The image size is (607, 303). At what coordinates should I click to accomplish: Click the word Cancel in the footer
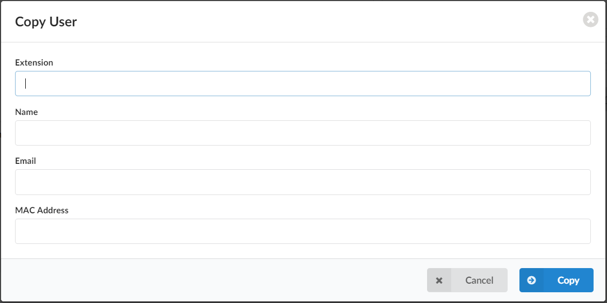pyautogui.click(x=479, y=280)
